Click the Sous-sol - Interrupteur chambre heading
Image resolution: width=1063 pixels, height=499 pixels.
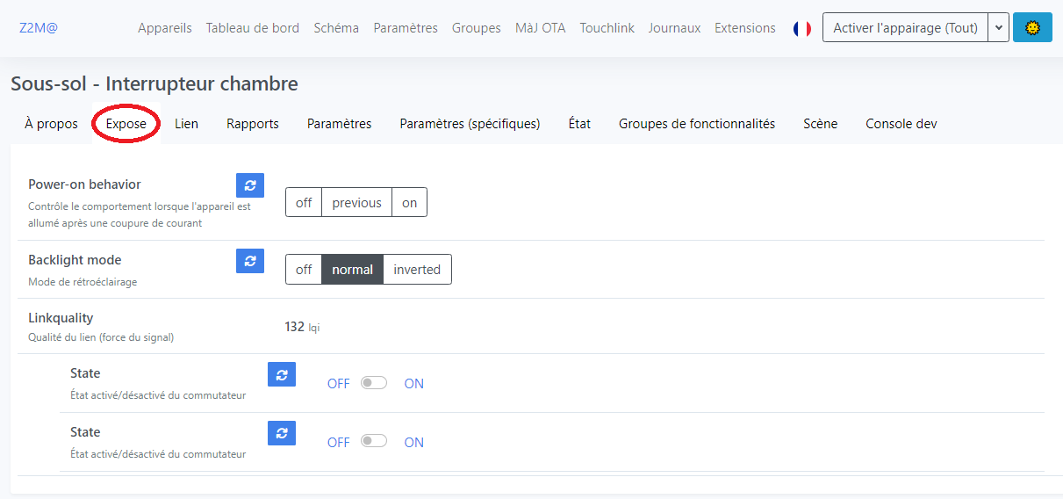point(154,84)
